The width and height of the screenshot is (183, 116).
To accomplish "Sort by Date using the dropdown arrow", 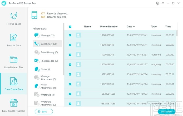I will click(x=134, y=27).
